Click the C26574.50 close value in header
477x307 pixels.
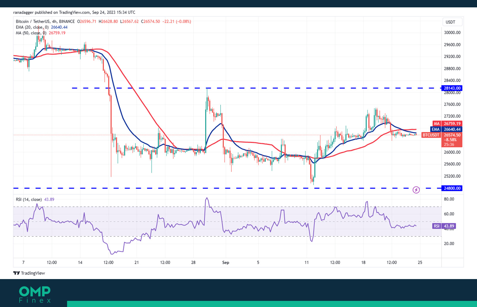pyautogui.click(x=150, y=21)
